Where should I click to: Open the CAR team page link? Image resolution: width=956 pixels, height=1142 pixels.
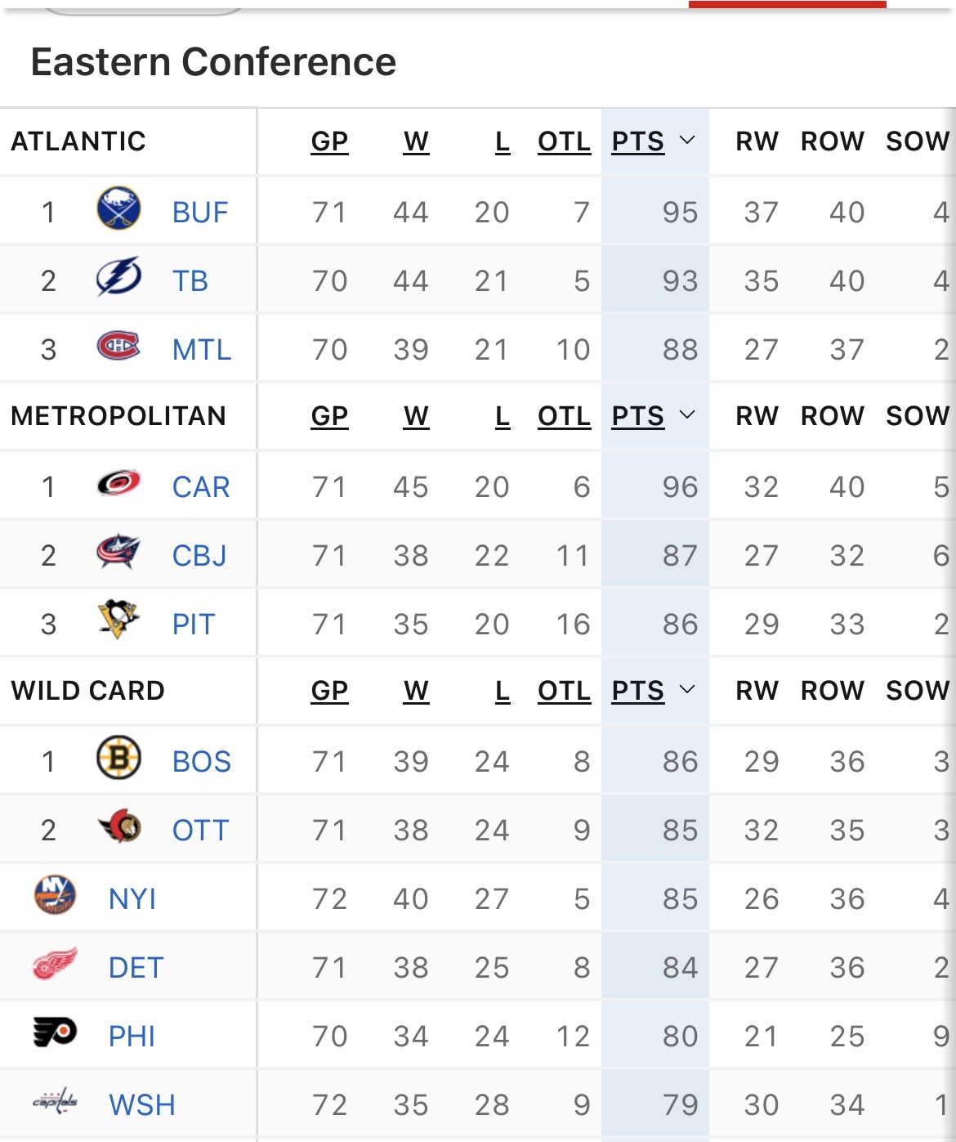pyautogui.click(x=201, y=487)
